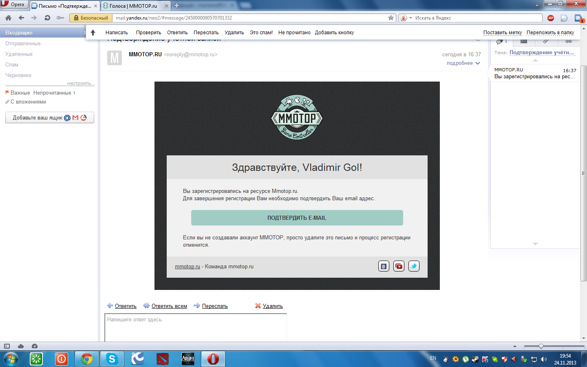Open the mmotop.ru footer link

(188, 267)
